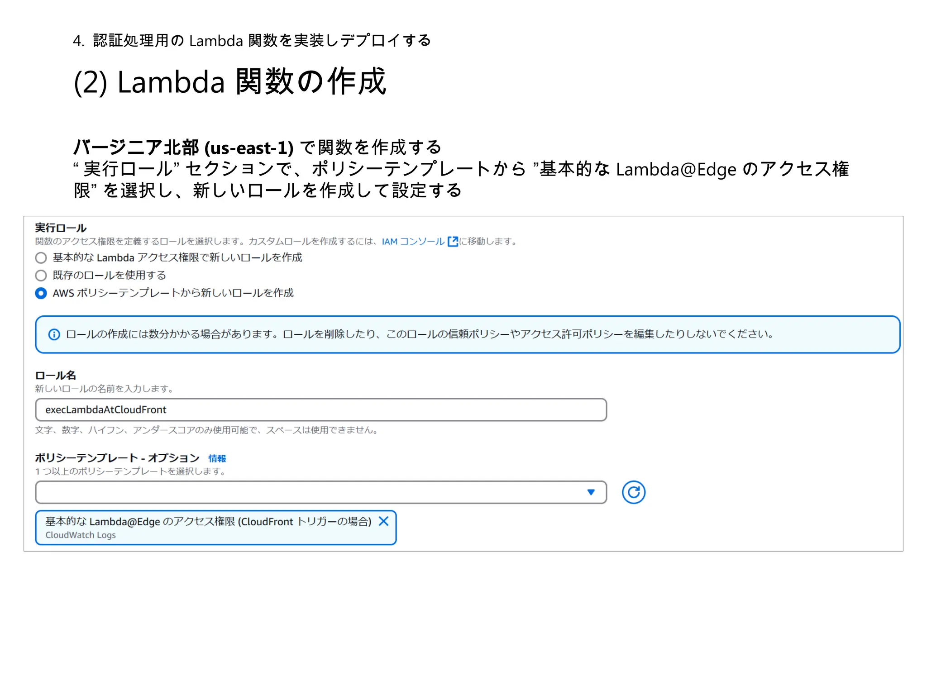
Task: Select radio AWS ポリシーテンプレートから新しいロールを作成
Action: [41, 293]
